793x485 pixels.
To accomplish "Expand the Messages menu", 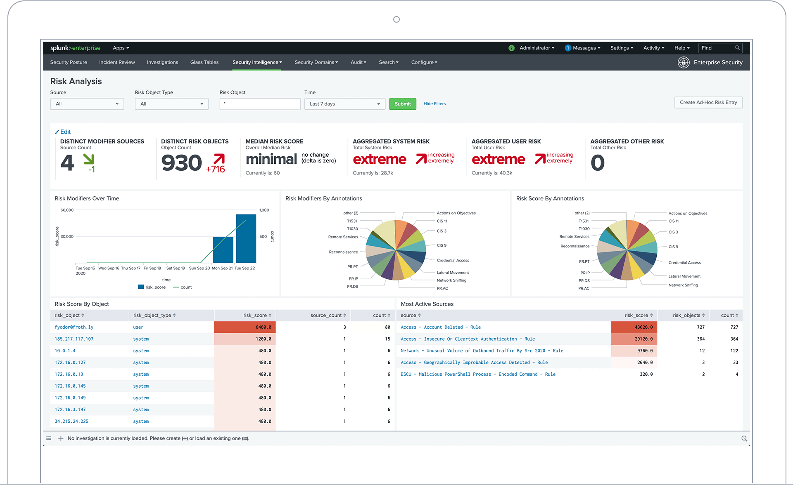I will [586, 48].
